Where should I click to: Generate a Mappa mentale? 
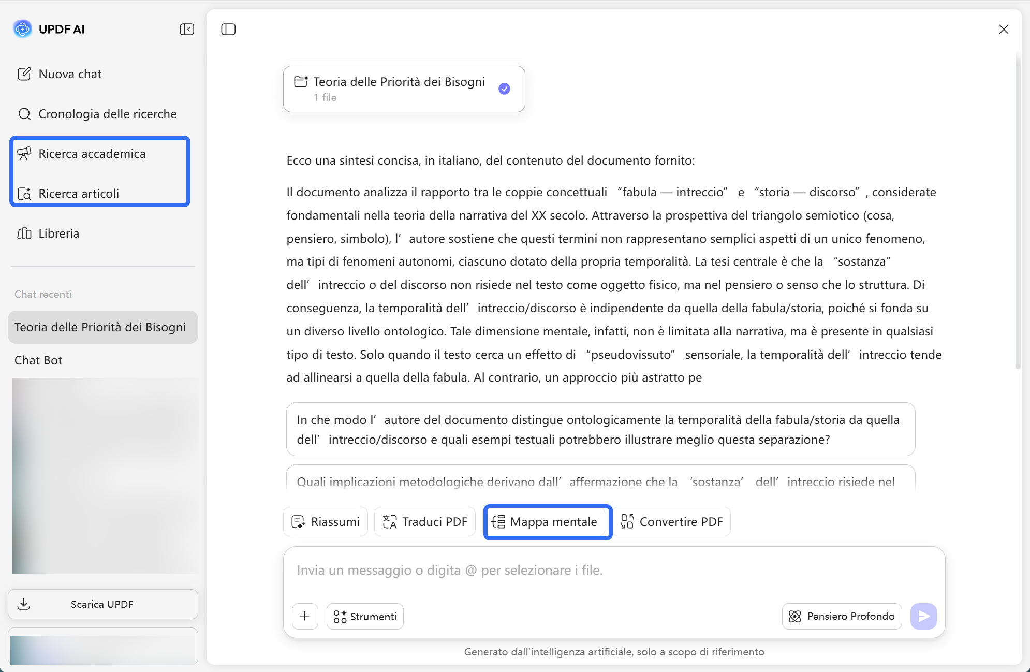point(548,522)
